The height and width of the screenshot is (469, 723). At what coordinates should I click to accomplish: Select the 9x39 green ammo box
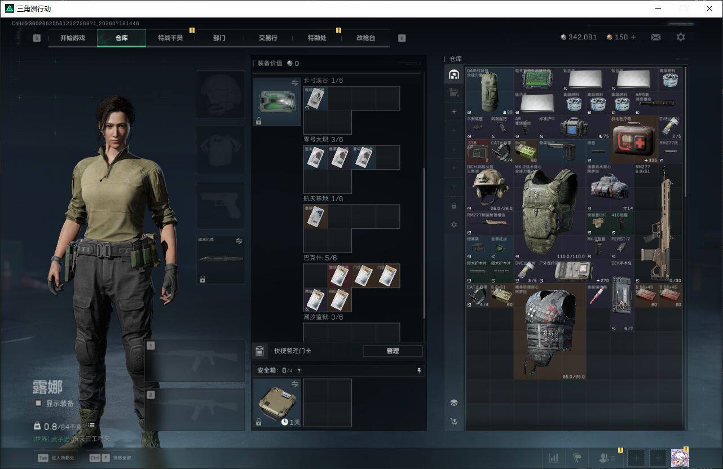(525, 152)
